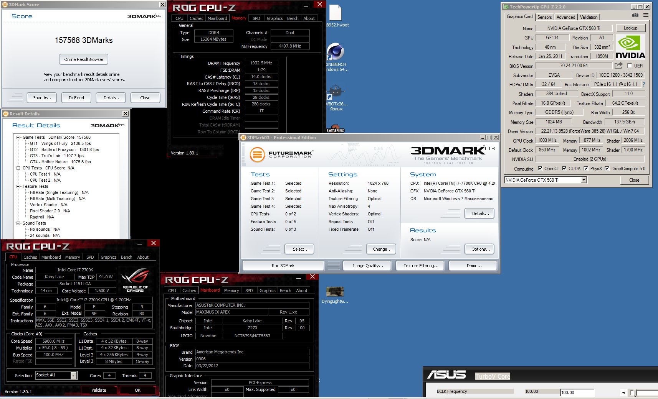Click the Bus Interface question mark icon

pyautogui.click(x=644, y=84)
